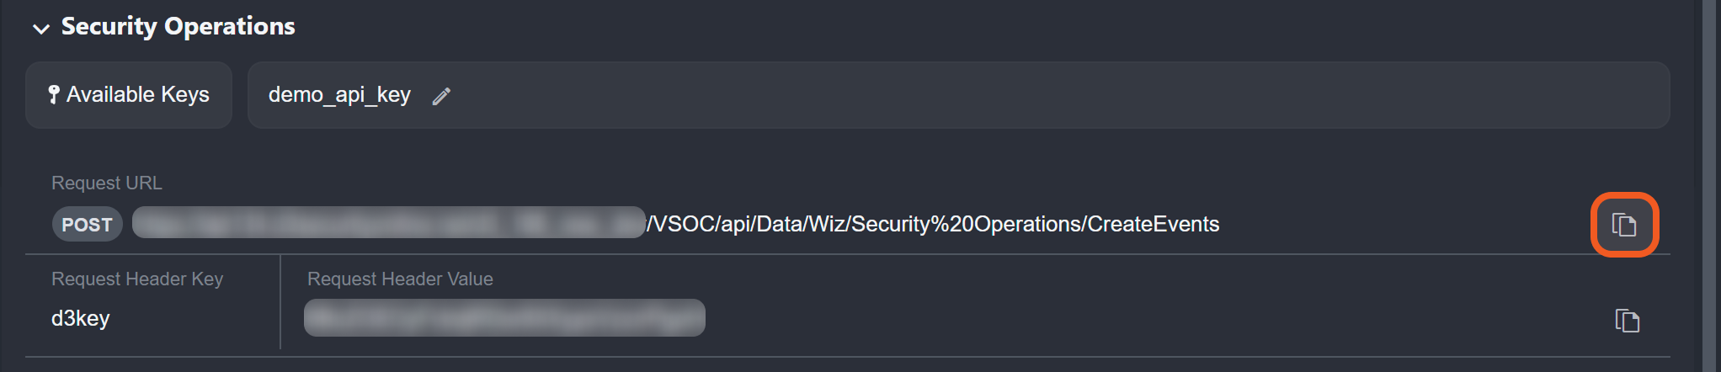Click empty area in the header value row
This screenshot has height=372, width=1721.
pyautogui.click(x=1095, y=318)
